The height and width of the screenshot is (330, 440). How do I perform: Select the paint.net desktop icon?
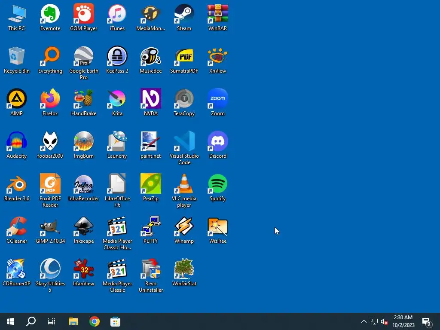click(x=151, y=141)
